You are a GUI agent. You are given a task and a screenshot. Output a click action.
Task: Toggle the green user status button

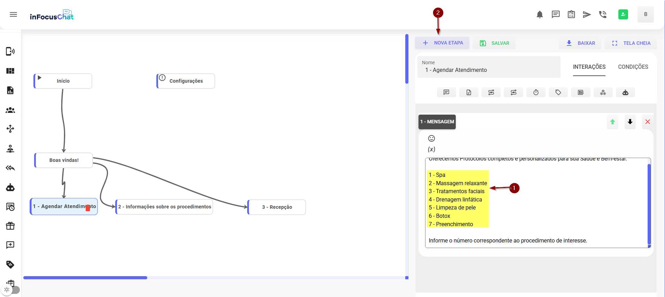(623, 15)
